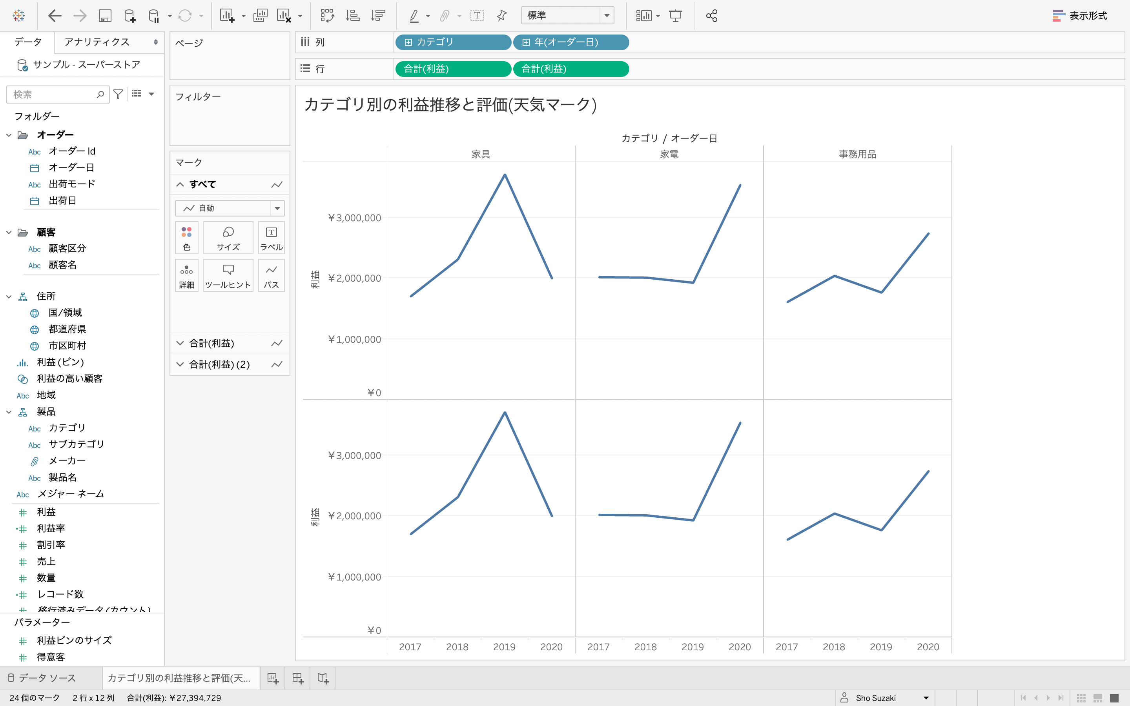The width and height of the screenshot is (1130, 706).
Task: Expand the 合計(利益) (2) marks section
Action: click(x=180, y=364)
